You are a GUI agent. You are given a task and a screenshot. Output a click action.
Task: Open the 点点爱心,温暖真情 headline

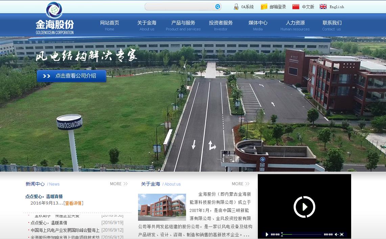[x=44, y=196]
